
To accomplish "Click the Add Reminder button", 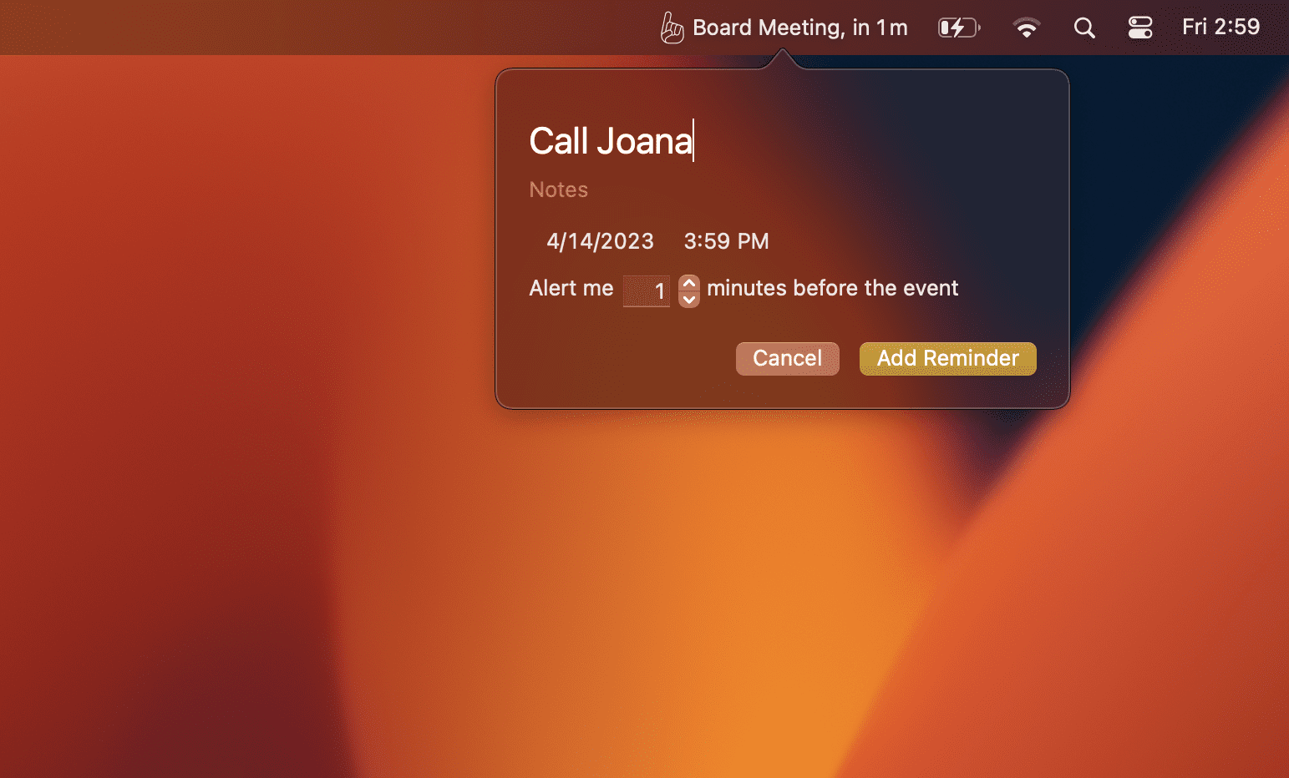I will (947, 358).
